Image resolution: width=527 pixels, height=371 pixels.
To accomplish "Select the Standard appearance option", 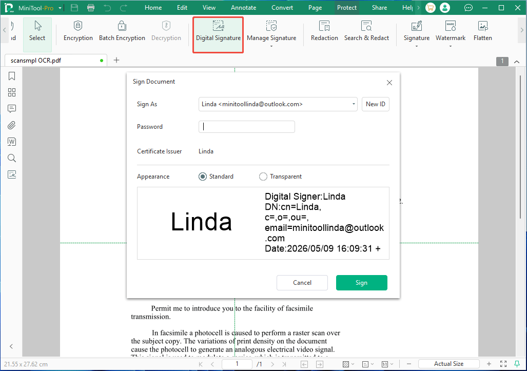I will (203, 177).
